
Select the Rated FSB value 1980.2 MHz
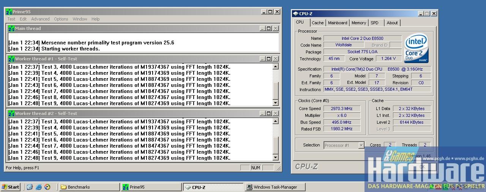[x=342, y=129]
